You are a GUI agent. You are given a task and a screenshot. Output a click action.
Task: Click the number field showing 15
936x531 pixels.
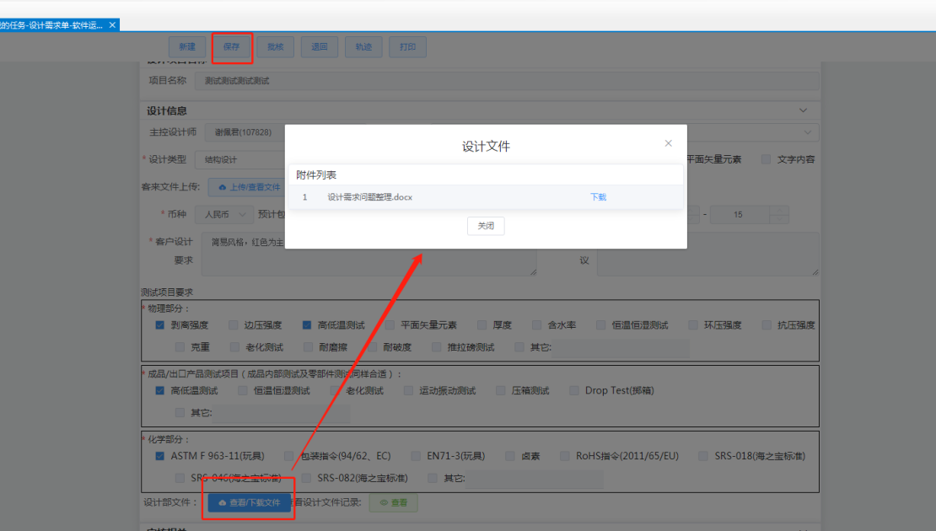[739, 214]
